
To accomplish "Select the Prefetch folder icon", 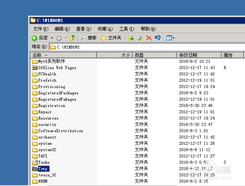I will 35,80.
